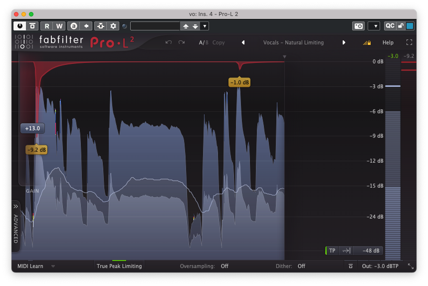
Task: Click the -1.0 dB peak reduction label
Action: (239, 82)
